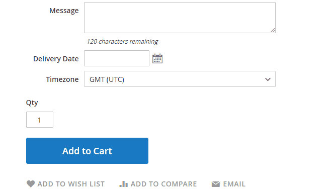Click the bar chart compare icon
This screenshot has height=196, width=335.
pos(124,184)
